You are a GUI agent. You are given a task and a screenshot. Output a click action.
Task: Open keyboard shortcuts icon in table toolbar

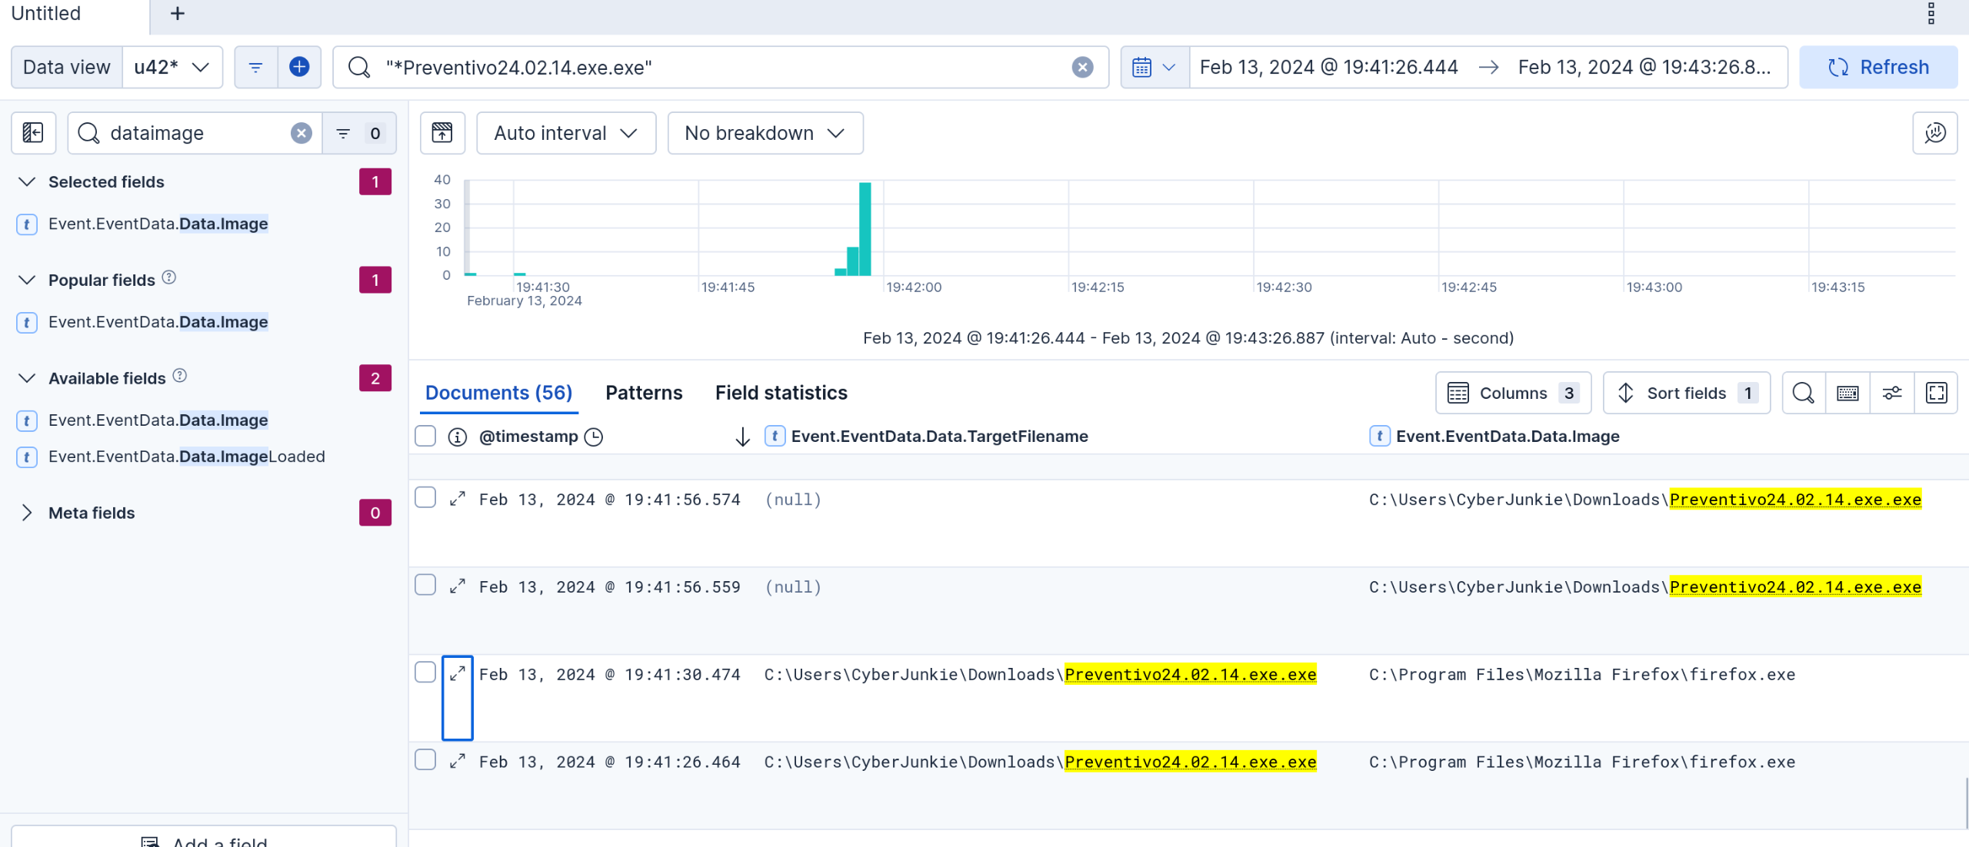click(x=1847, y=393)
